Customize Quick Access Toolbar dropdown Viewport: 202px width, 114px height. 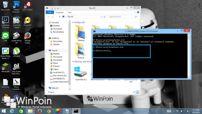58,9
